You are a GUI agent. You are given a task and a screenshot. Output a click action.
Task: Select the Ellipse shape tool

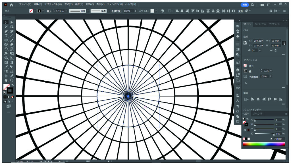click(x=6, y=40)
